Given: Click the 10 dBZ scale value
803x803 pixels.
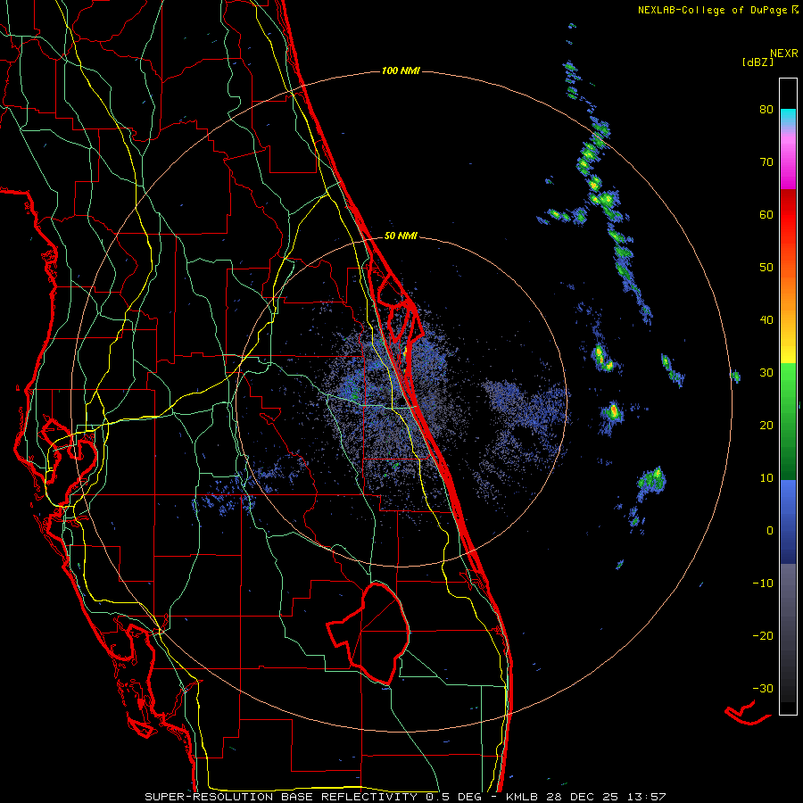Looking at the screenshot, I should pyautogui.click(x=766, y=478).
